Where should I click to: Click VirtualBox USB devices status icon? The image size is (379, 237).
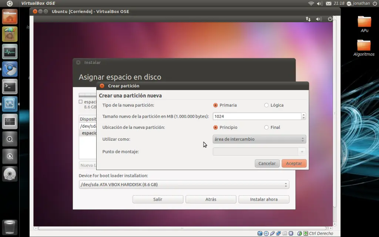pyautogui.click(x=272, y=233)
